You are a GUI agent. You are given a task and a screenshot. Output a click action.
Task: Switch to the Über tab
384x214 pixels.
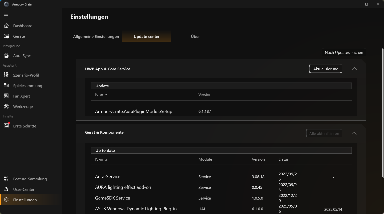[x=195, y=36]
